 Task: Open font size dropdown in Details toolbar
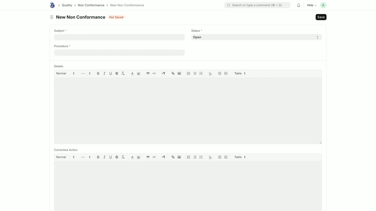coord(86,74)
